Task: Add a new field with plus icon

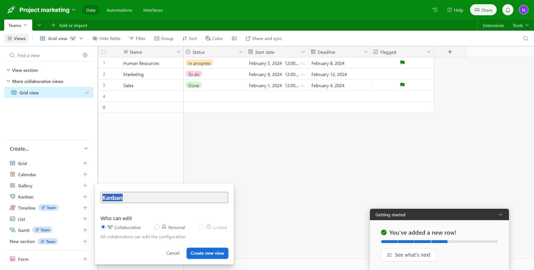Action: (x=450, y=52)
